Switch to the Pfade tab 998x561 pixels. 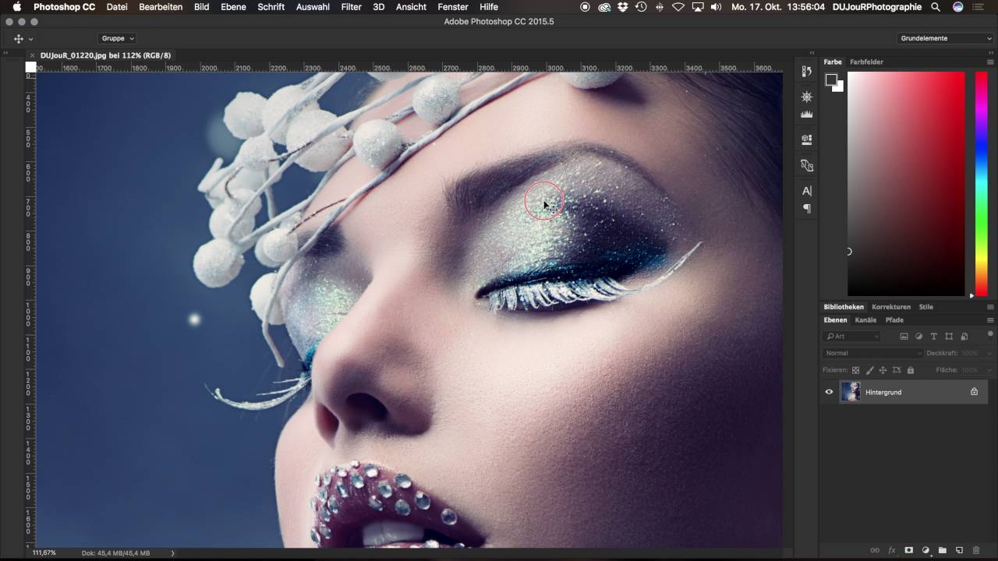[x=894, y=320]
